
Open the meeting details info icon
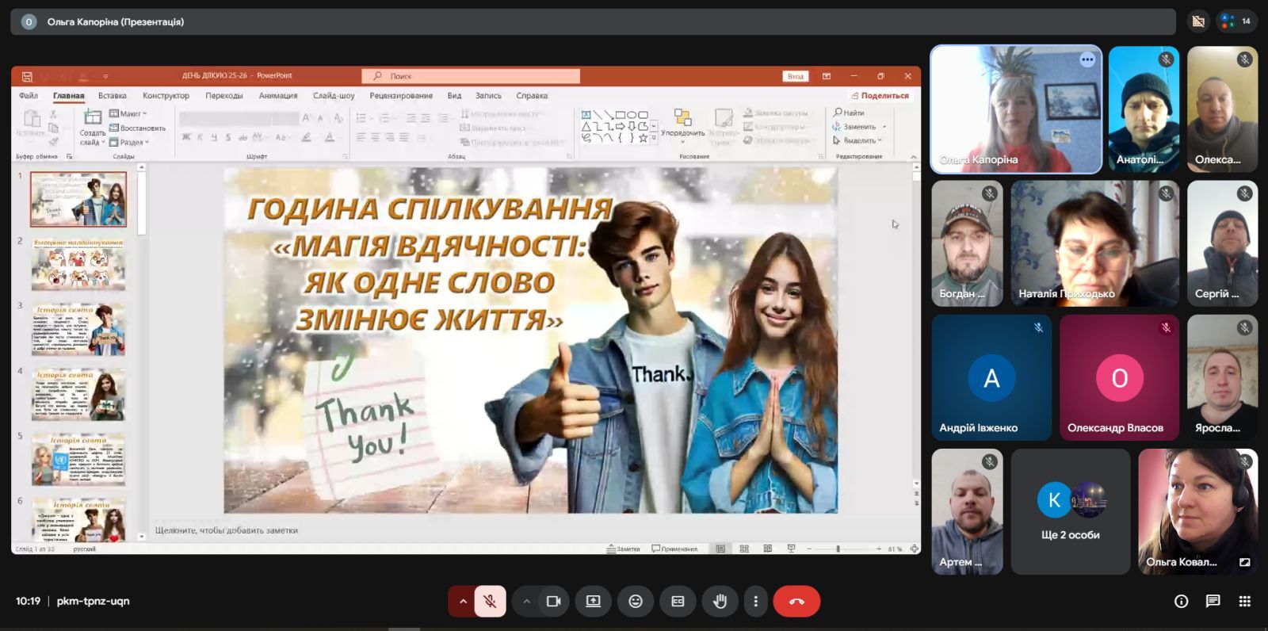[1181, 602]
